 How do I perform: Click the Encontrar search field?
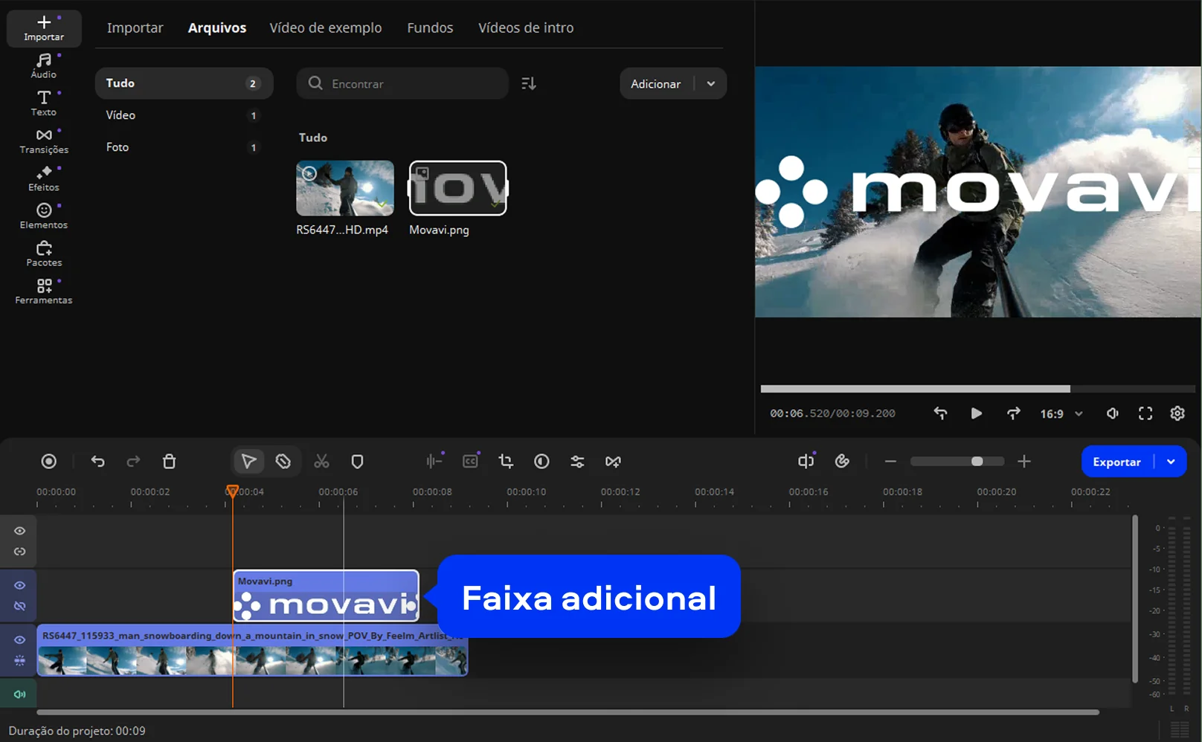(x=402, y=83)
